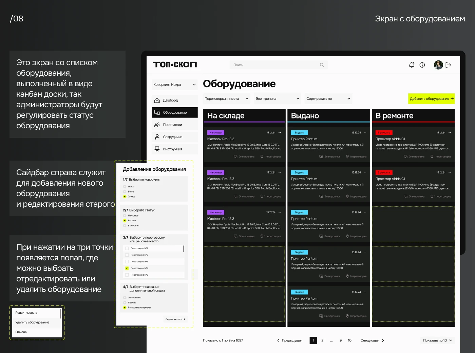Image resolution: width=475 pixels, height=353 pixels.
Task: Open the info circle icon in header
Action: click(x=422, y=65)
